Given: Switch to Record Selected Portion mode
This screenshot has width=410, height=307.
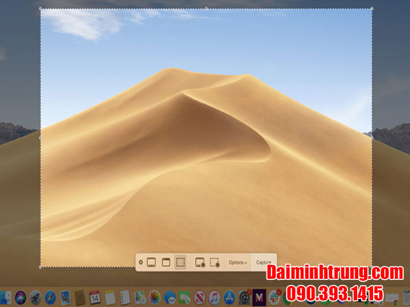Looking at the screenshot, I should (215, 262).
